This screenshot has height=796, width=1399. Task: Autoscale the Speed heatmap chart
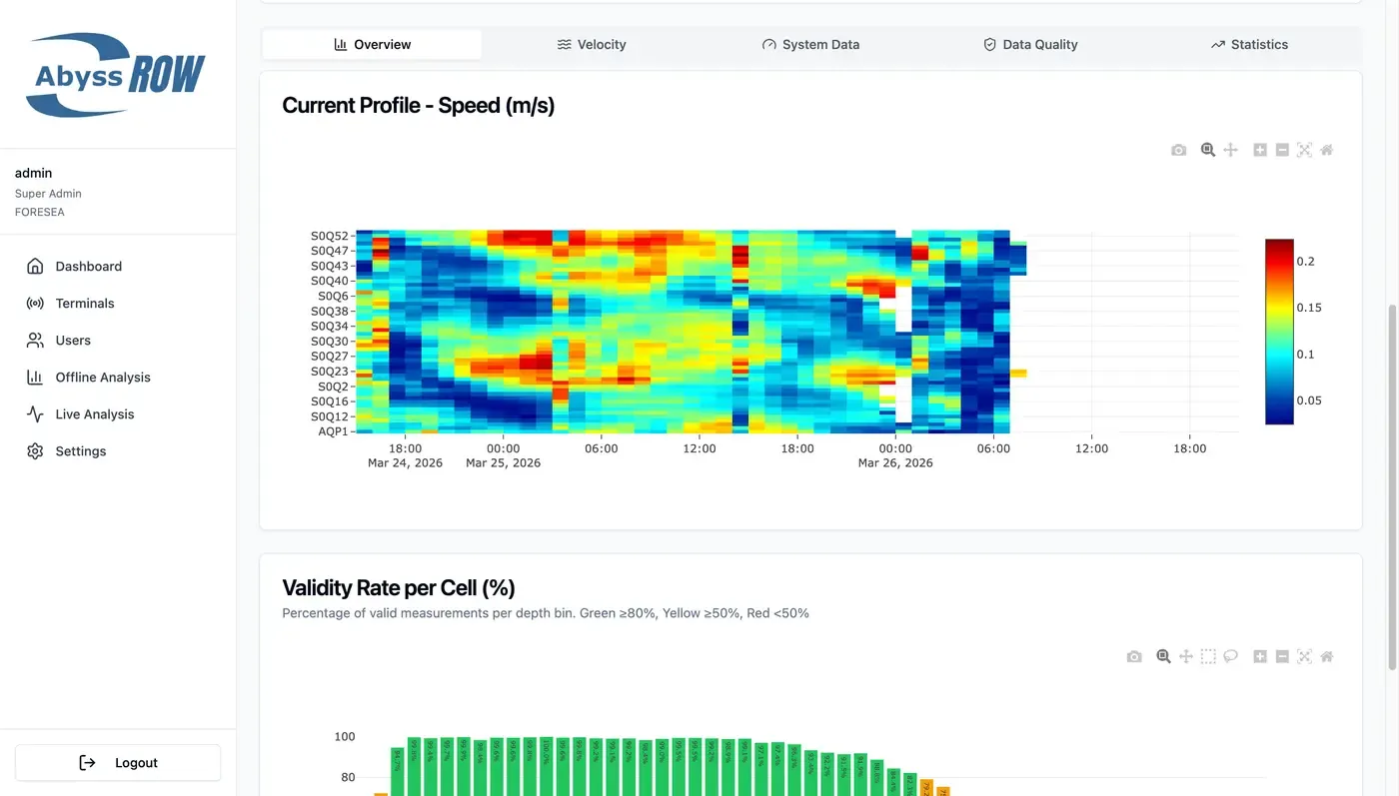tap(1304, 150)
